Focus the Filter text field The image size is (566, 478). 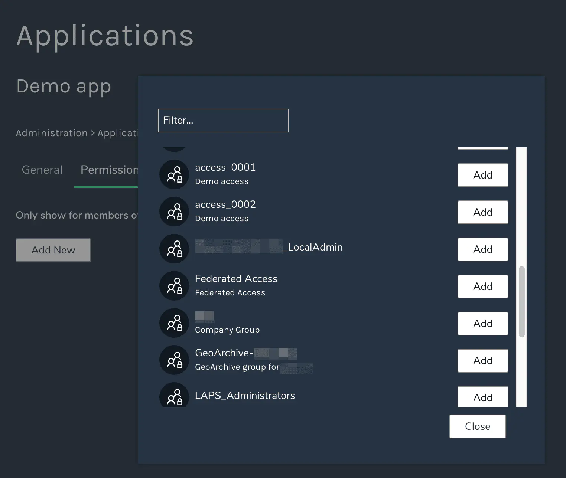point(223,121)
